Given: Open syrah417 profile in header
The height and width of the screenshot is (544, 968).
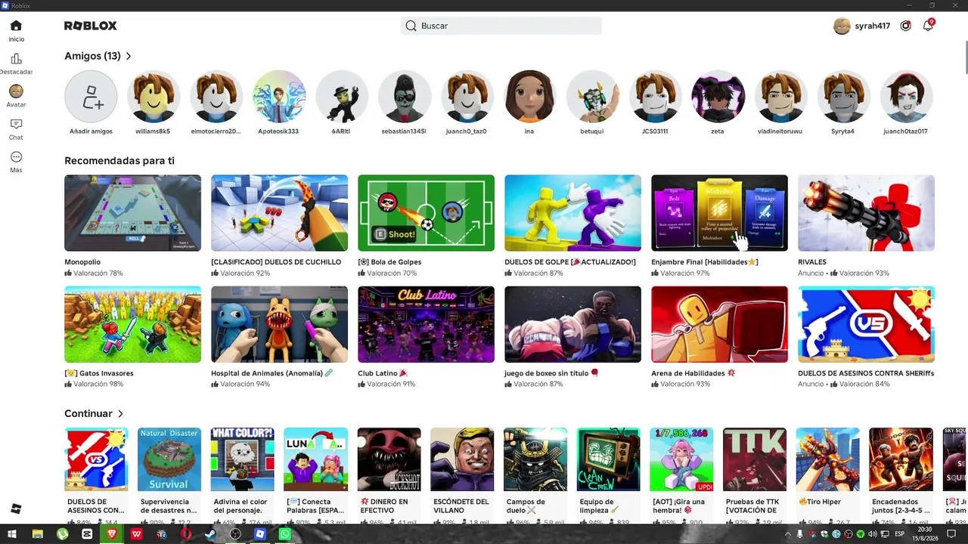Looking at the screenshot, I should [x=861, y=26].
